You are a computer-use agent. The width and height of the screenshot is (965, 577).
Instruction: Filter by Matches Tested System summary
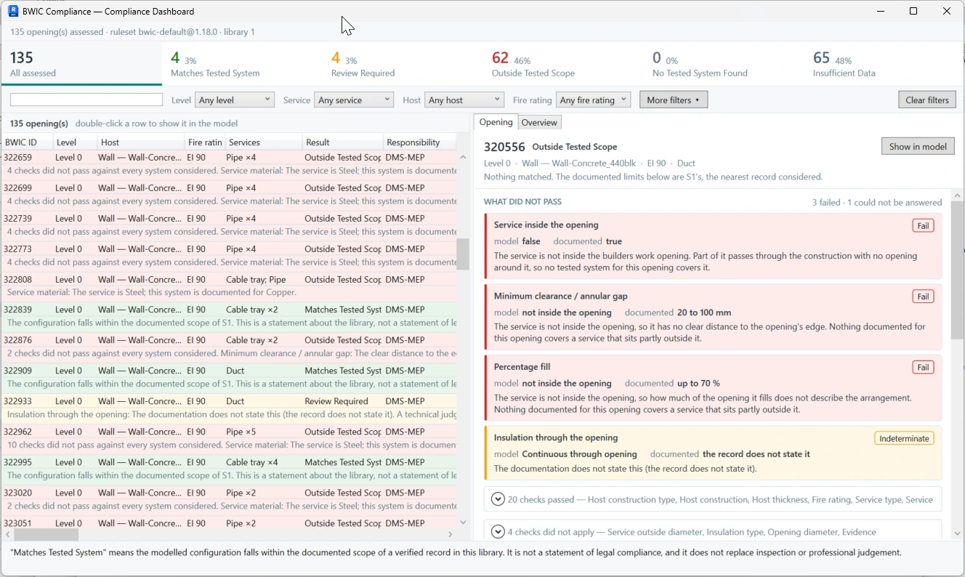coord(242,64)
